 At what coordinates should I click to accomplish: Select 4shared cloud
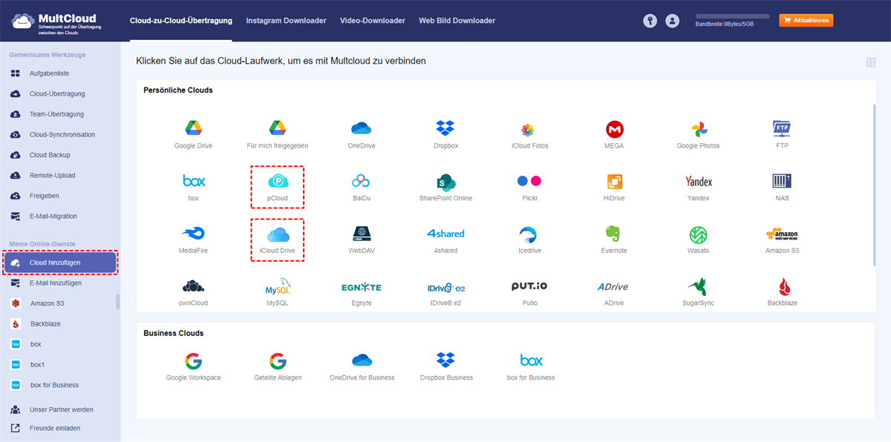tap(446, 234)
